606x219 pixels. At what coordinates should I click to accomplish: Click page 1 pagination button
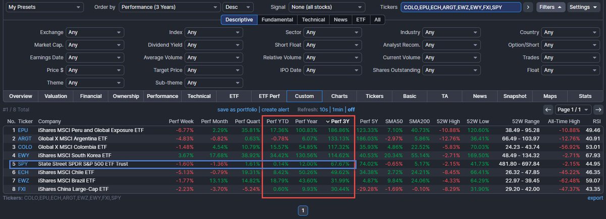[302, 210]
